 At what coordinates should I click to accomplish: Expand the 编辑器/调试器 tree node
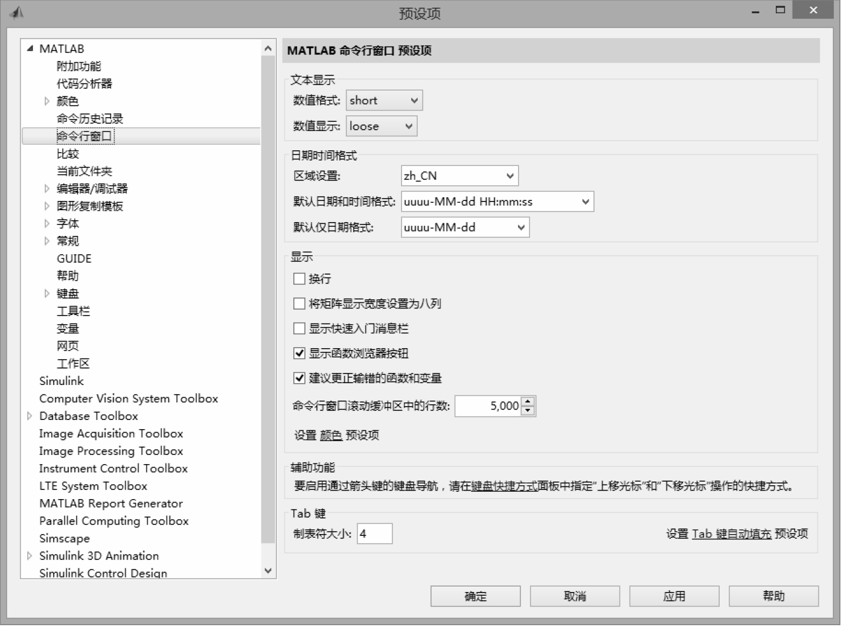(47, 189)
